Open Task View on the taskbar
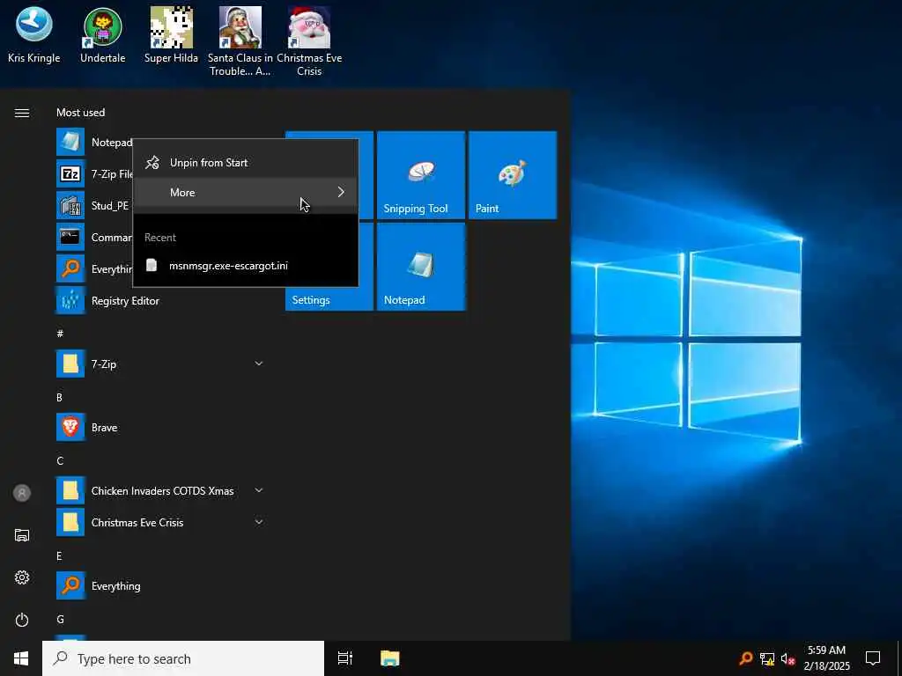 pyautogui.click(x=345, y=658)
